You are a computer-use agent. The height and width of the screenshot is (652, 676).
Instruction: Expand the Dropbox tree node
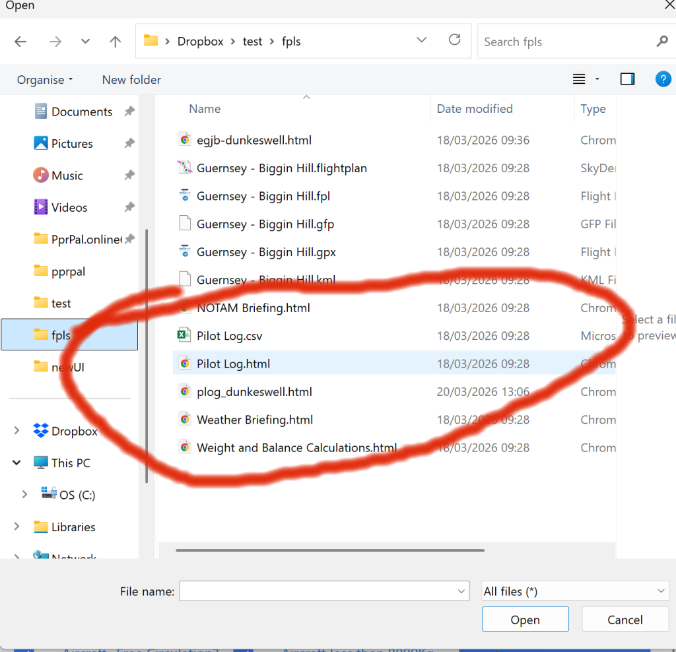tap(17, 431)
